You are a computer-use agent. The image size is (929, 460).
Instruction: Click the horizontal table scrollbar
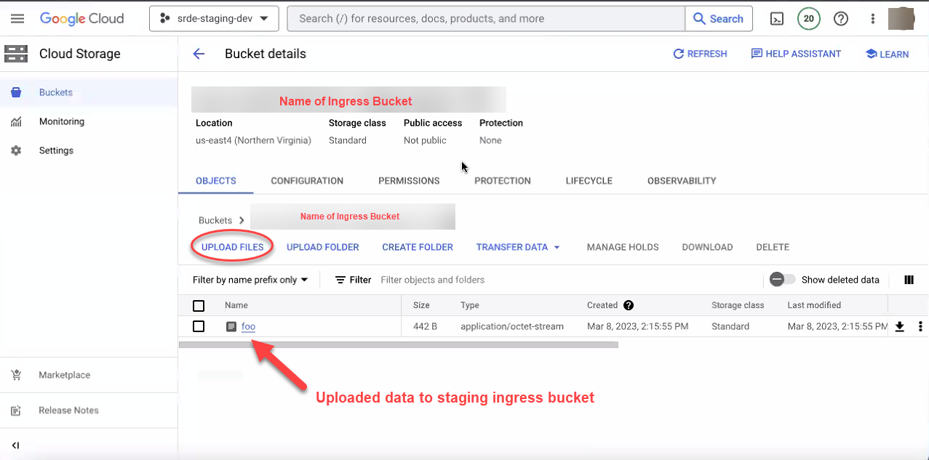(399, 344)
